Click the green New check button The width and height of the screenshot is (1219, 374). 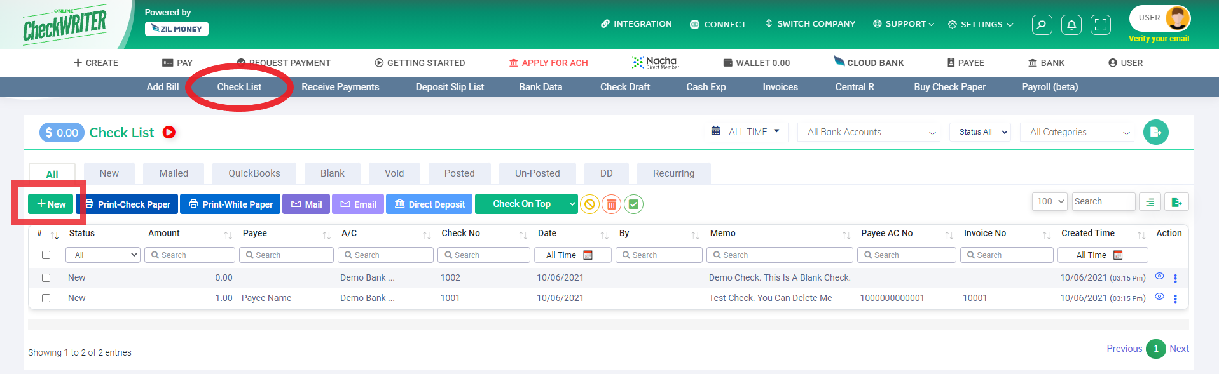[x=51, y=204]
